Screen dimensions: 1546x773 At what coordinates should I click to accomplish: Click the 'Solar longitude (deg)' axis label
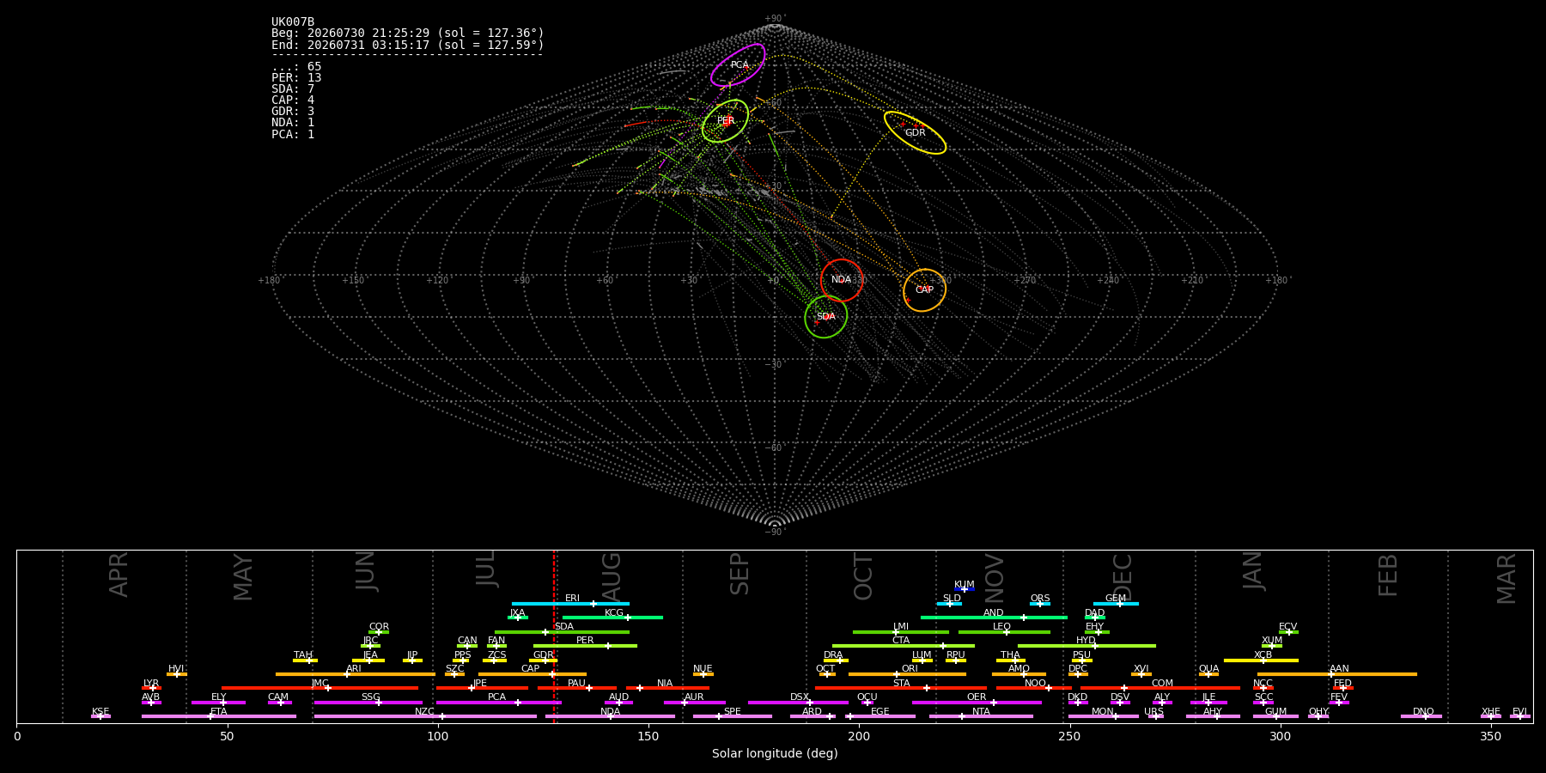click(775, 754)
